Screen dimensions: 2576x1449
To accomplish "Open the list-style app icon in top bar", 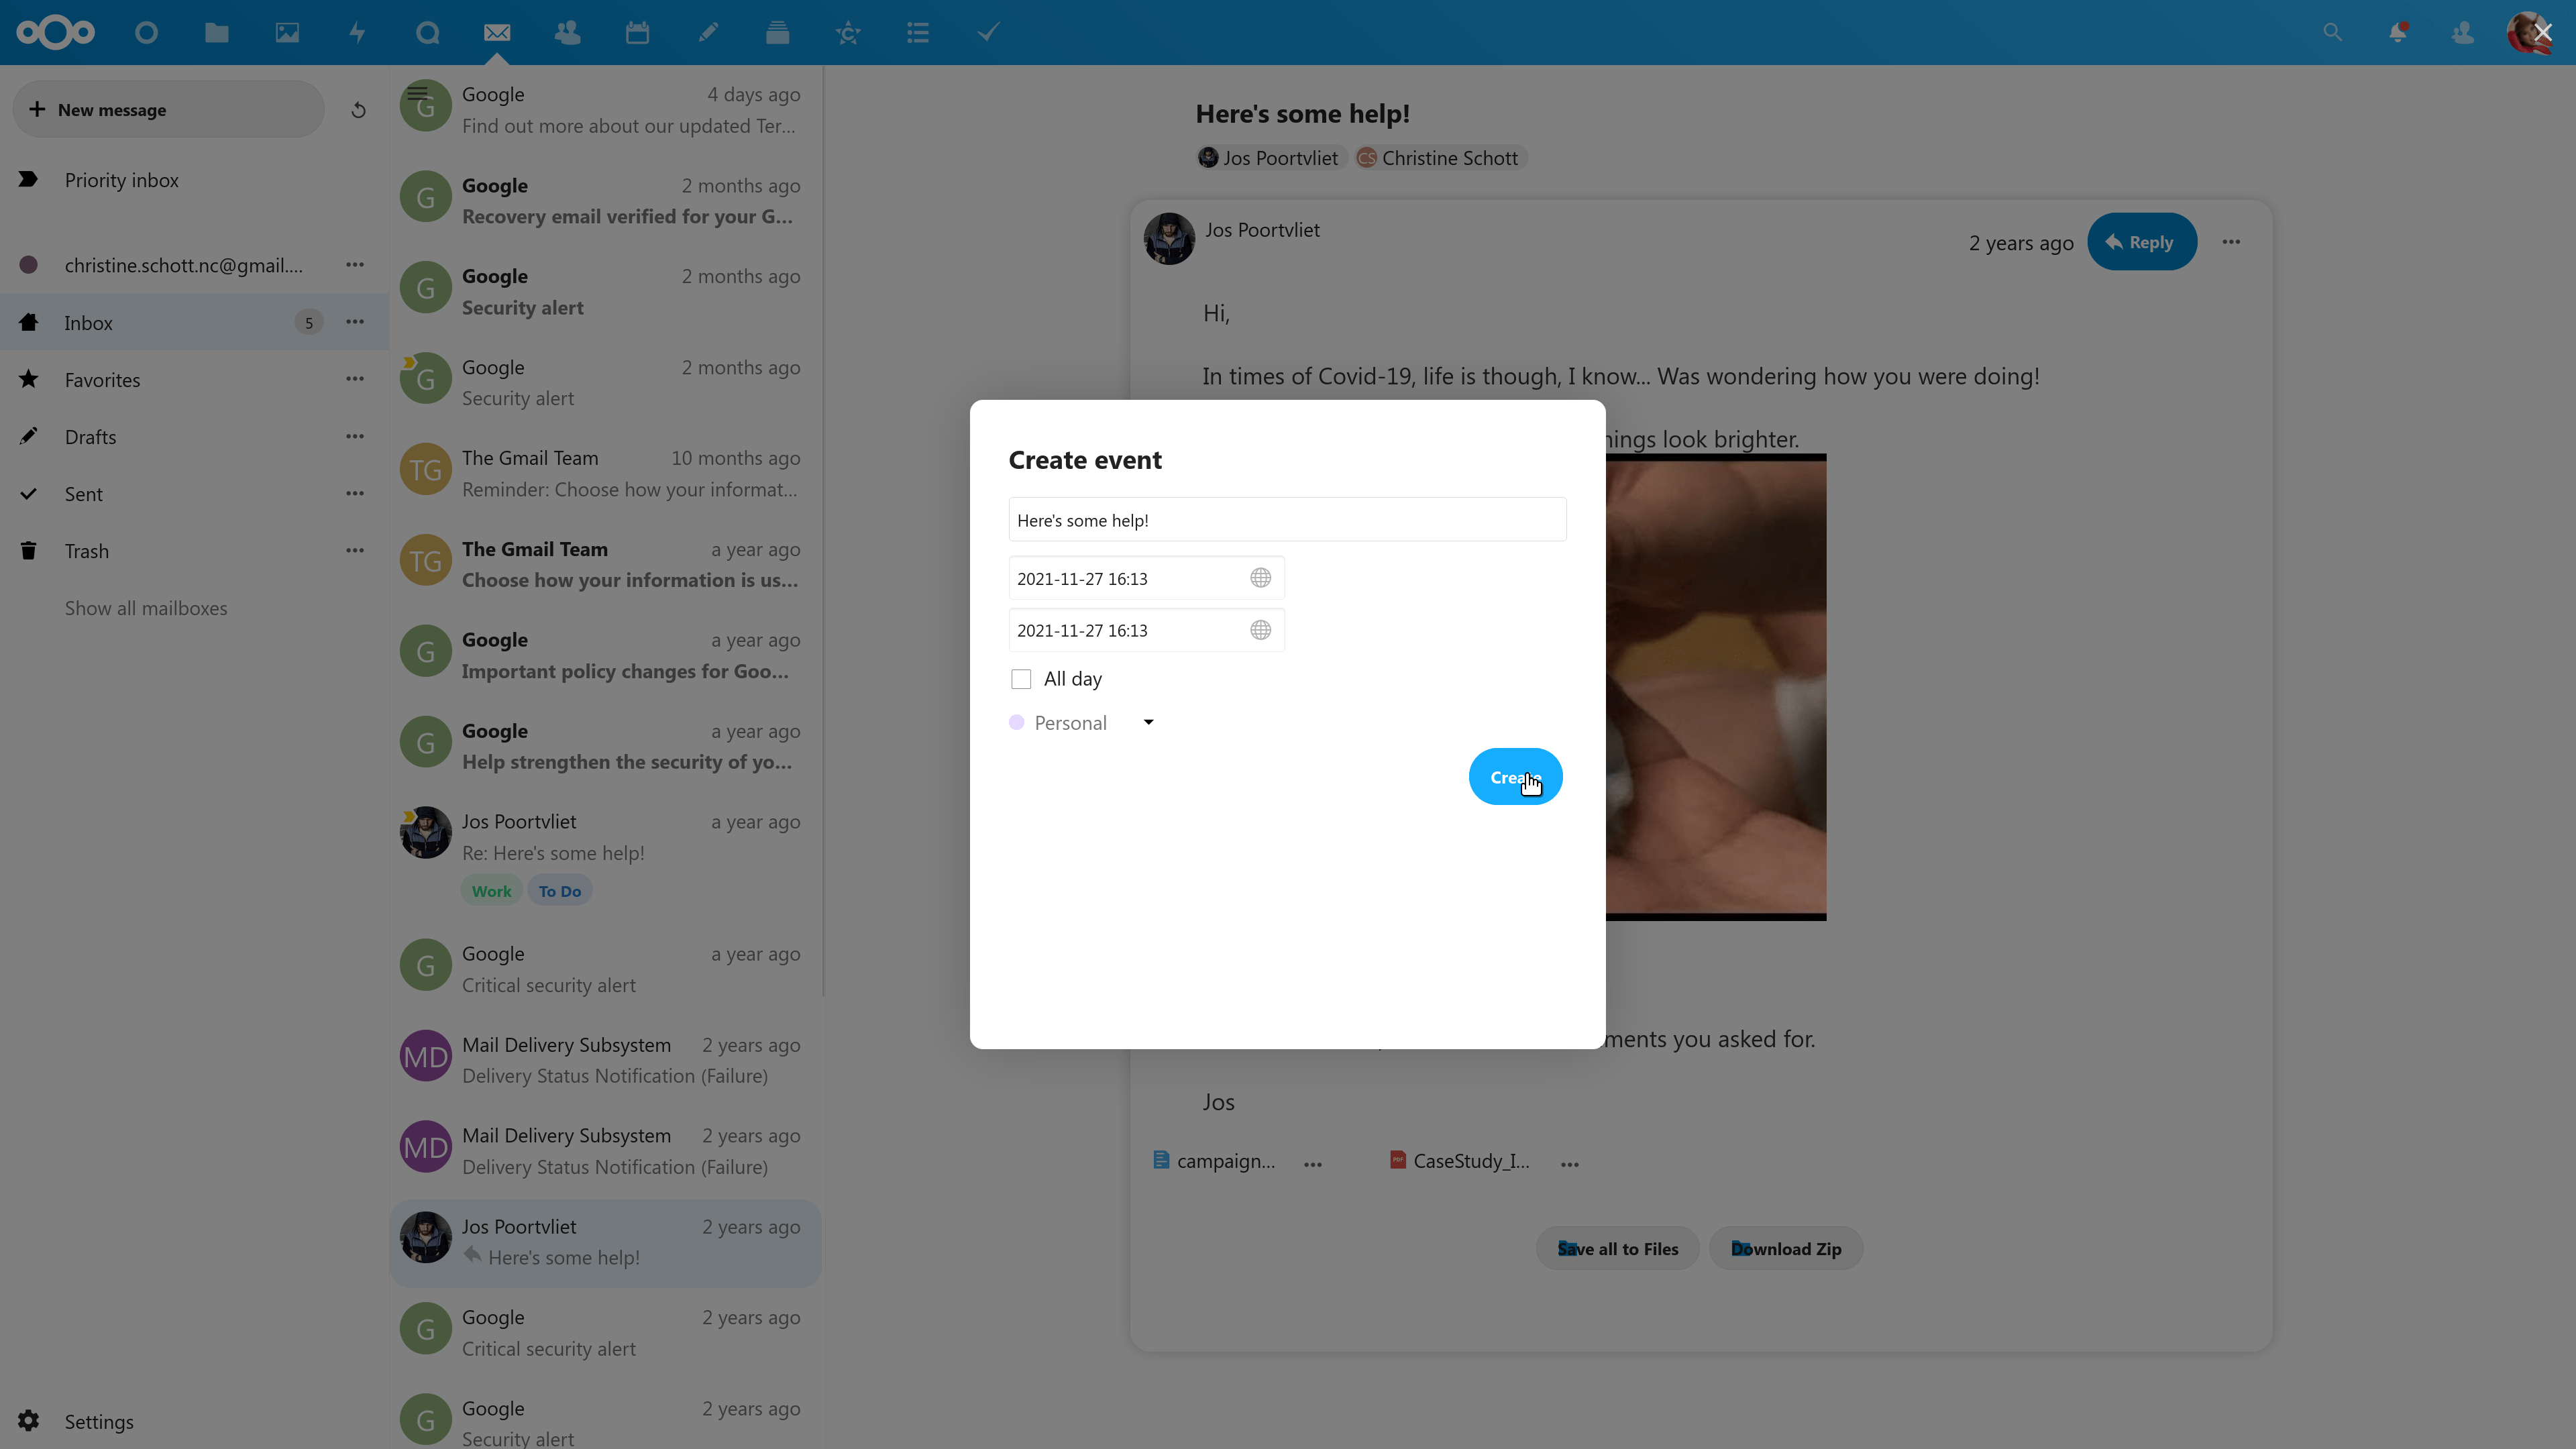I will (x=918, y=33).
